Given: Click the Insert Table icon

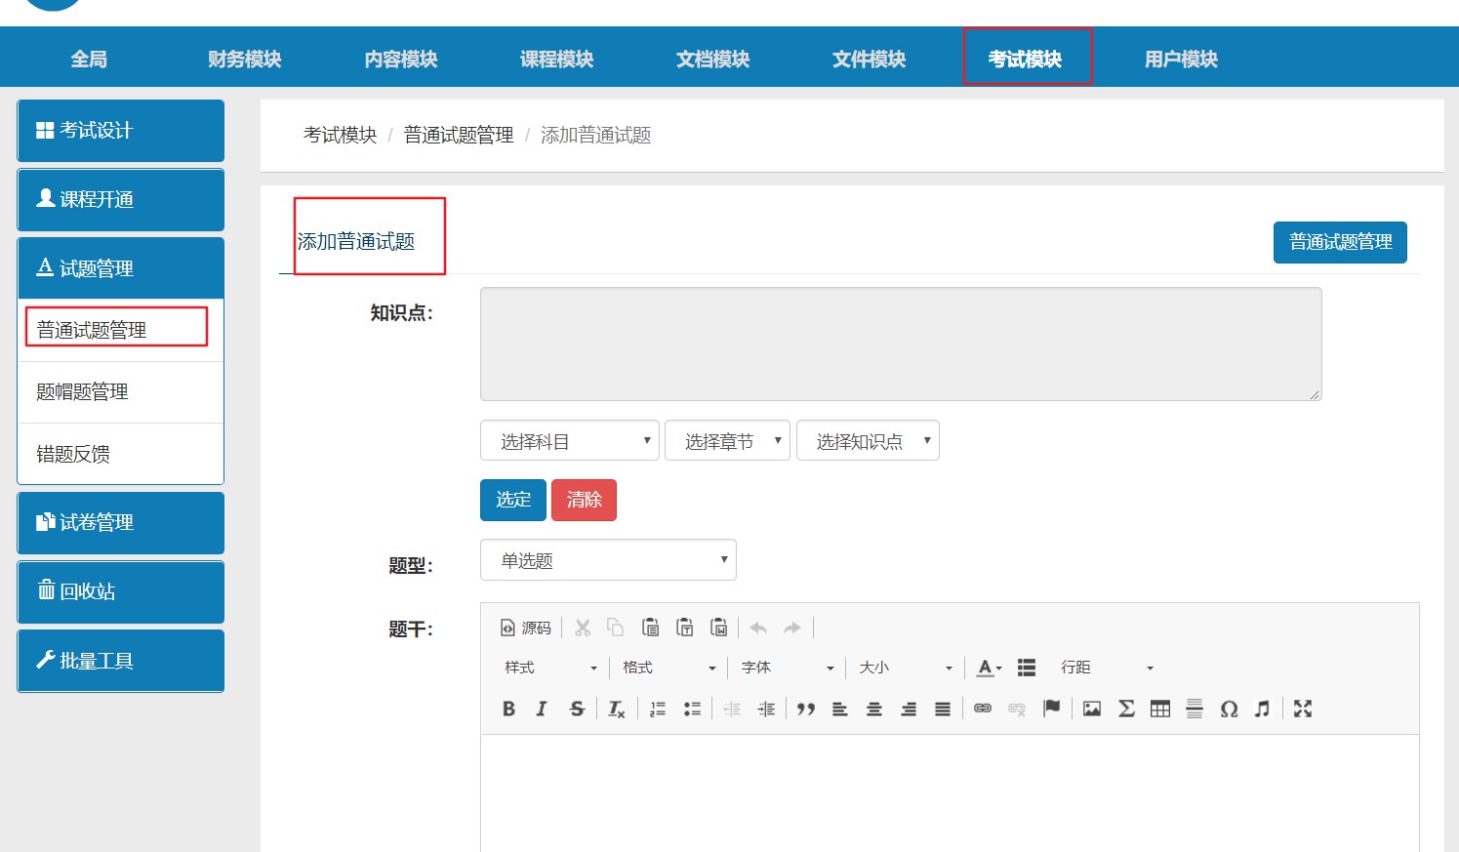Looking at the screenshot, I should (x=1160, y=709).
